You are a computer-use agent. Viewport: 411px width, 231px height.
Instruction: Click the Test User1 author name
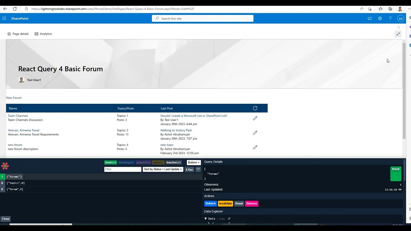point(34,80)
